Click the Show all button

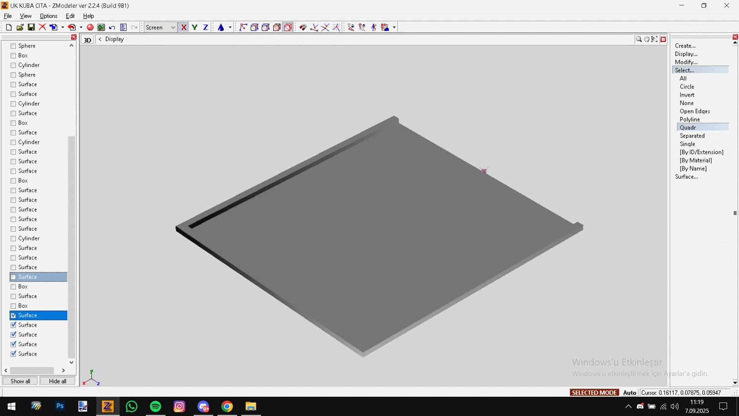pyautogui.click(x=20, y=381)
